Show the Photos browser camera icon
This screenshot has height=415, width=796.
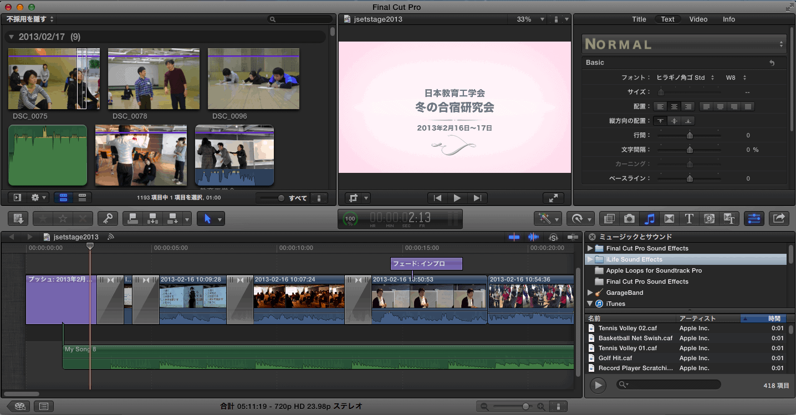coord(629,218)
